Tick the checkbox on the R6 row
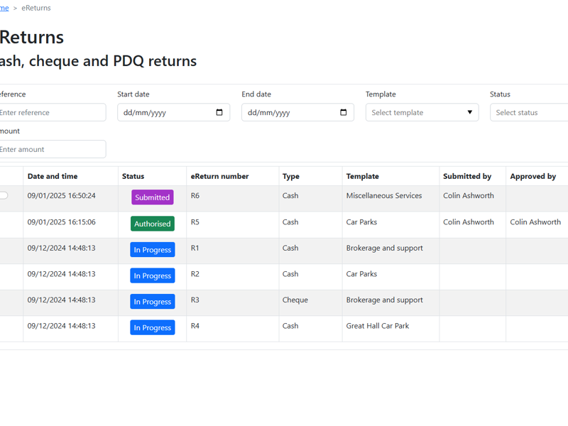 [x=4, y=195]
